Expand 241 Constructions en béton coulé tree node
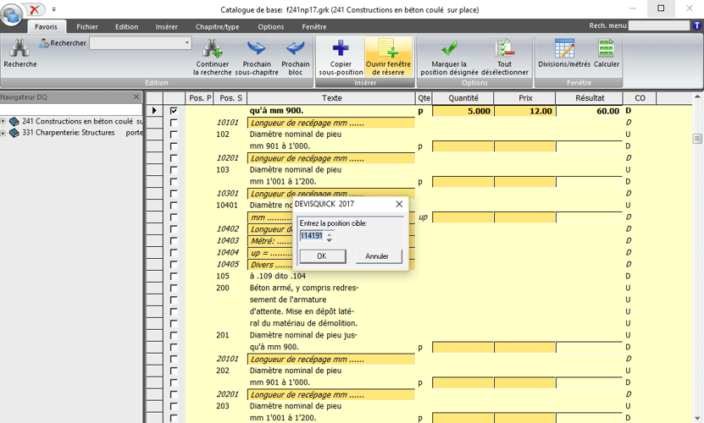 [3, 122]
